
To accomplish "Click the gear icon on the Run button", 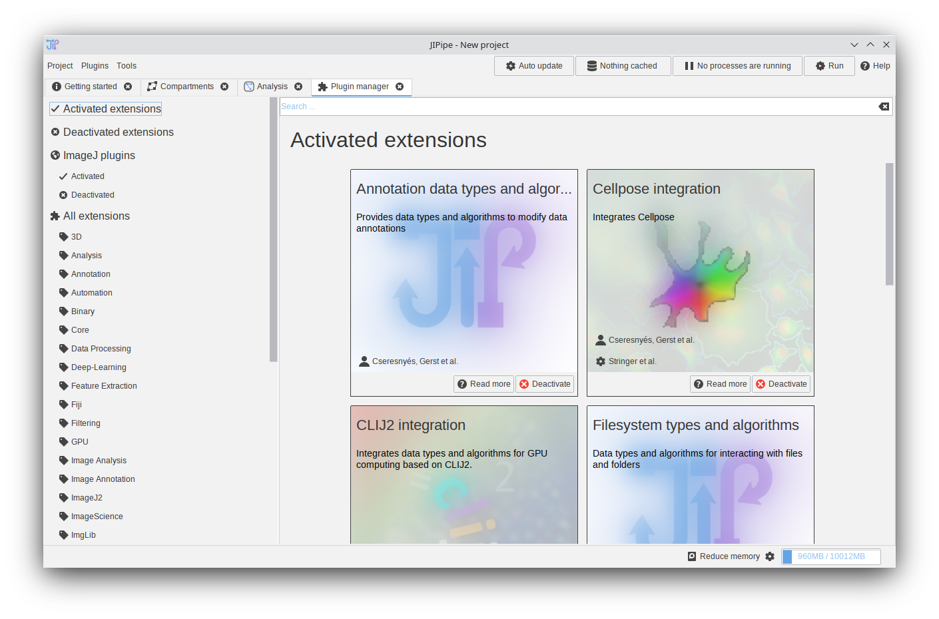I will (x=819, y=65).
